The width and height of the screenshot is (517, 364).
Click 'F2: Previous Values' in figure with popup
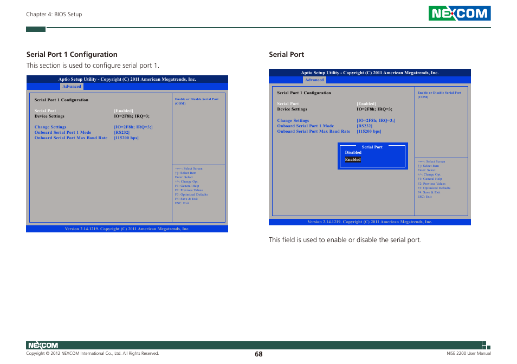[x=431, y=184]
